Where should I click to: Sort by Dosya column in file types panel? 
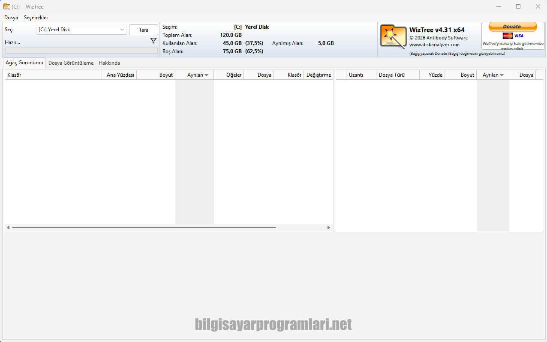pos(523,75)
